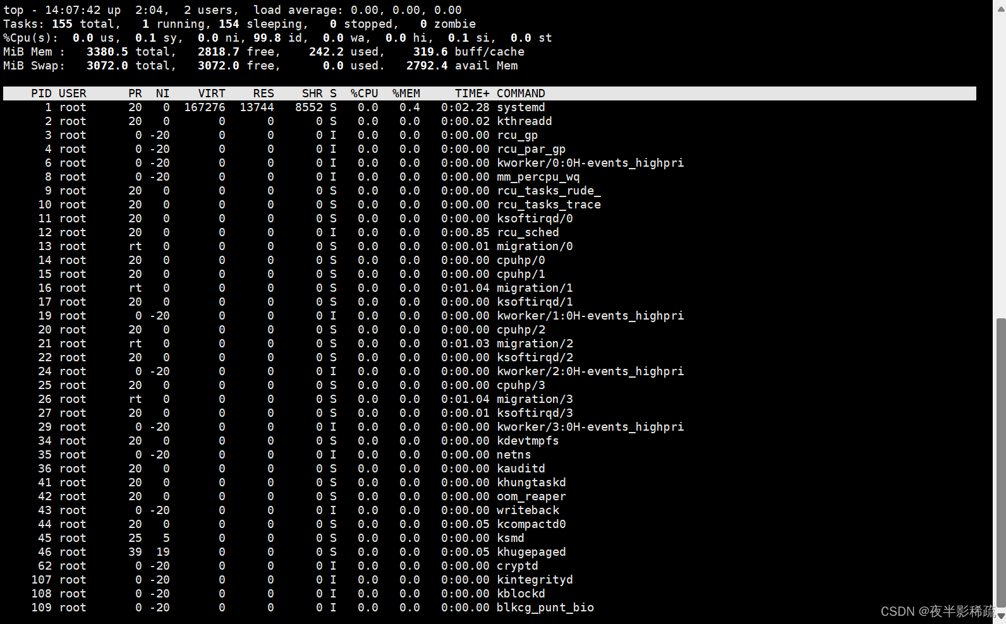
Task: Click the systemd VIRT value 167276
Action: coord(205,107)
